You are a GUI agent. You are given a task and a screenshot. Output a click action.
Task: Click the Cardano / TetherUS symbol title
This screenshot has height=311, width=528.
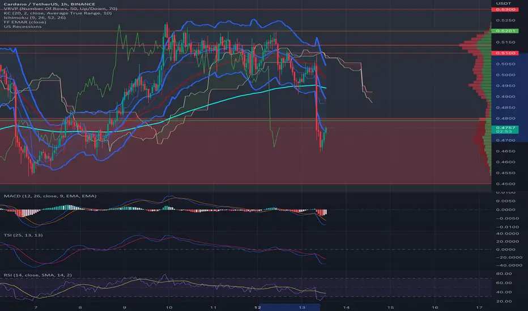(49, 4)
